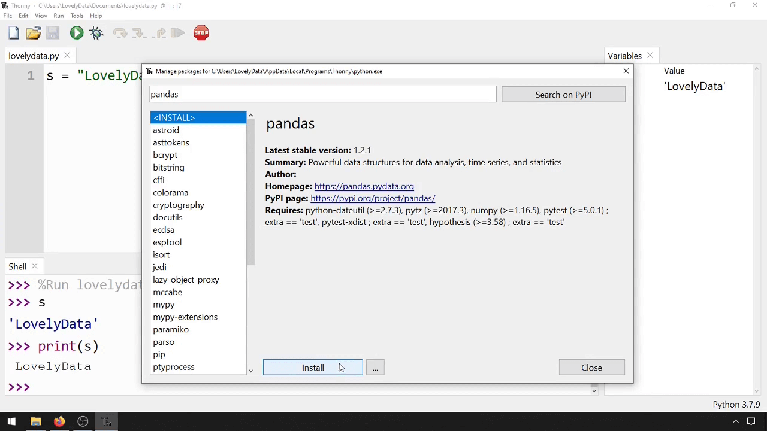Open the Edit menu

coord(23,16)
